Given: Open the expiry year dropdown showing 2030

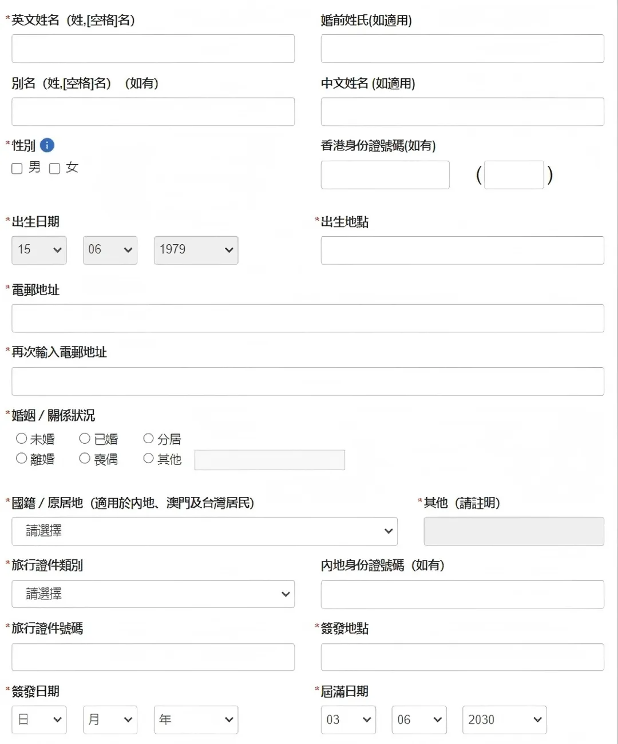Looking at the screenshot, I should [x=504, y=720].
